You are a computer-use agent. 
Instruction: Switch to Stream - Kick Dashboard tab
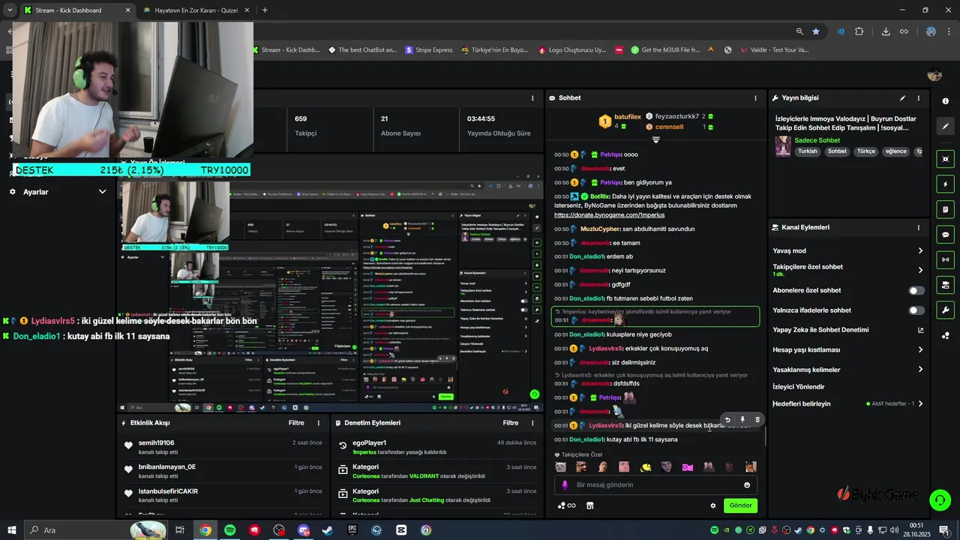(x=77, y=10)
